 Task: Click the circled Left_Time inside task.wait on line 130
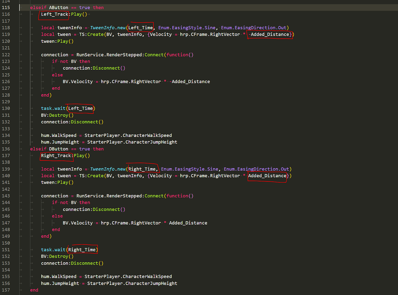pos(80,108)
